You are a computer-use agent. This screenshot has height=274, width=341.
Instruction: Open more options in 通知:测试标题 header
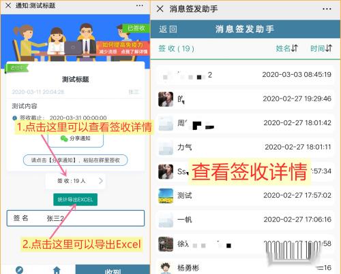[x=140, y=5]
